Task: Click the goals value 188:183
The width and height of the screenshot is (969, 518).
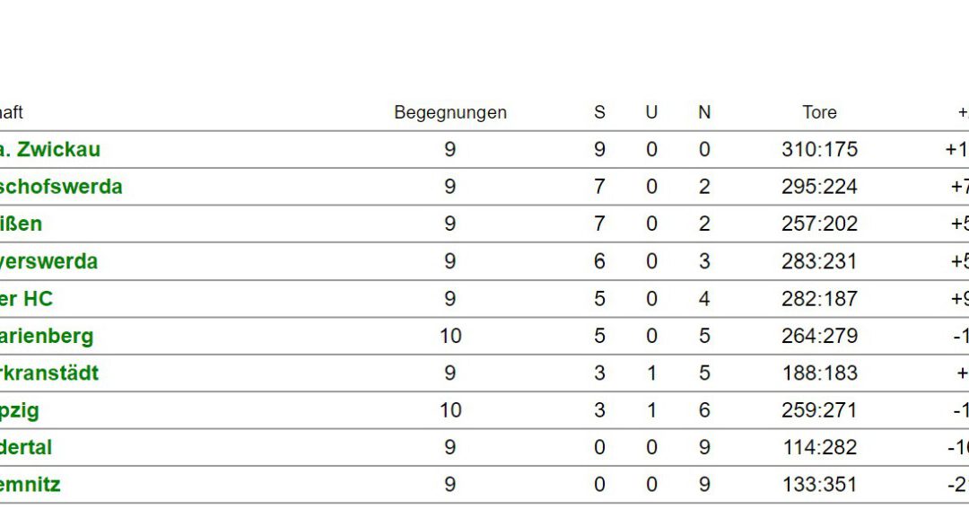Action: point(819,373)
